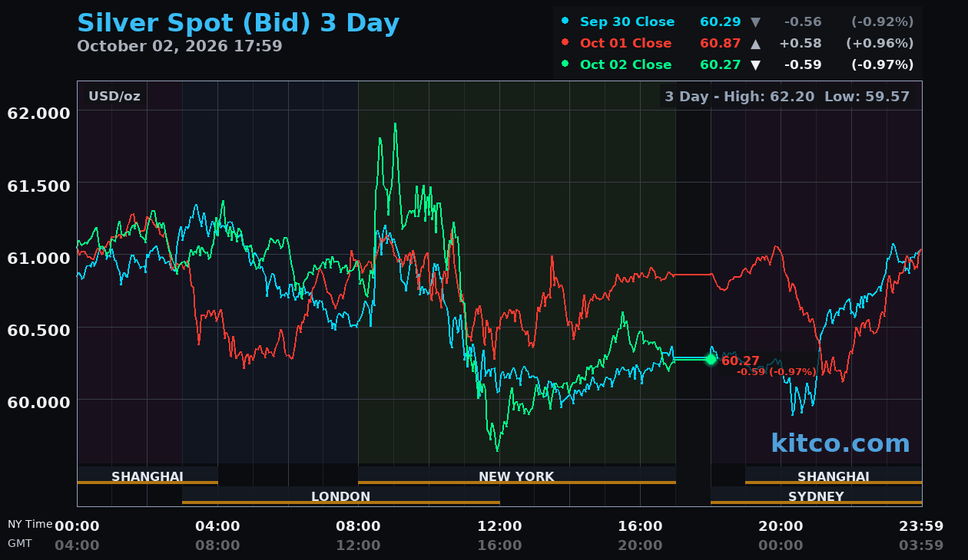
Task: Click the 16:00 NY time tick
Action: [x=640, y=526]
